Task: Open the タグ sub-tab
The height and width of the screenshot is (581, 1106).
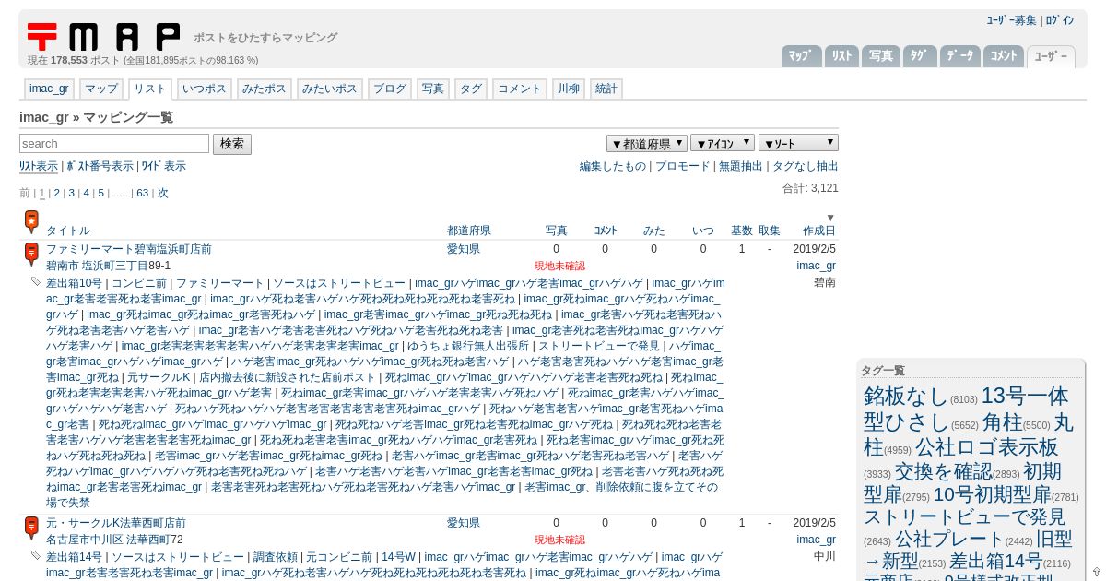Action: (471, 89)
